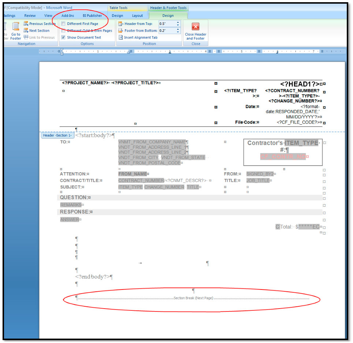Click the QUESTION: heading row
The image size is (353, 343).
pos(190,198)
